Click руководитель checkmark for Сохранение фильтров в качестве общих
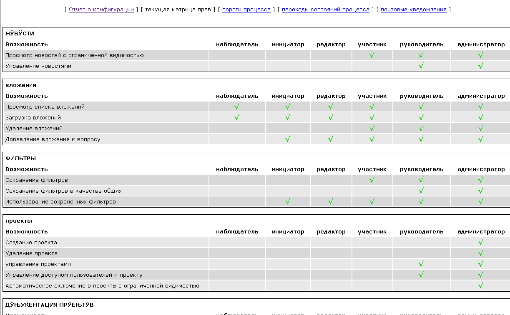This screenshot has width=510, height=315. tap(421, 191)
